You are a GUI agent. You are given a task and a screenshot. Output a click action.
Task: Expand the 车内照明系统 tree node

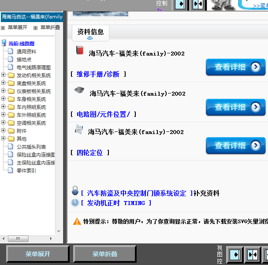pyautogui.click(x=3, y=107)
